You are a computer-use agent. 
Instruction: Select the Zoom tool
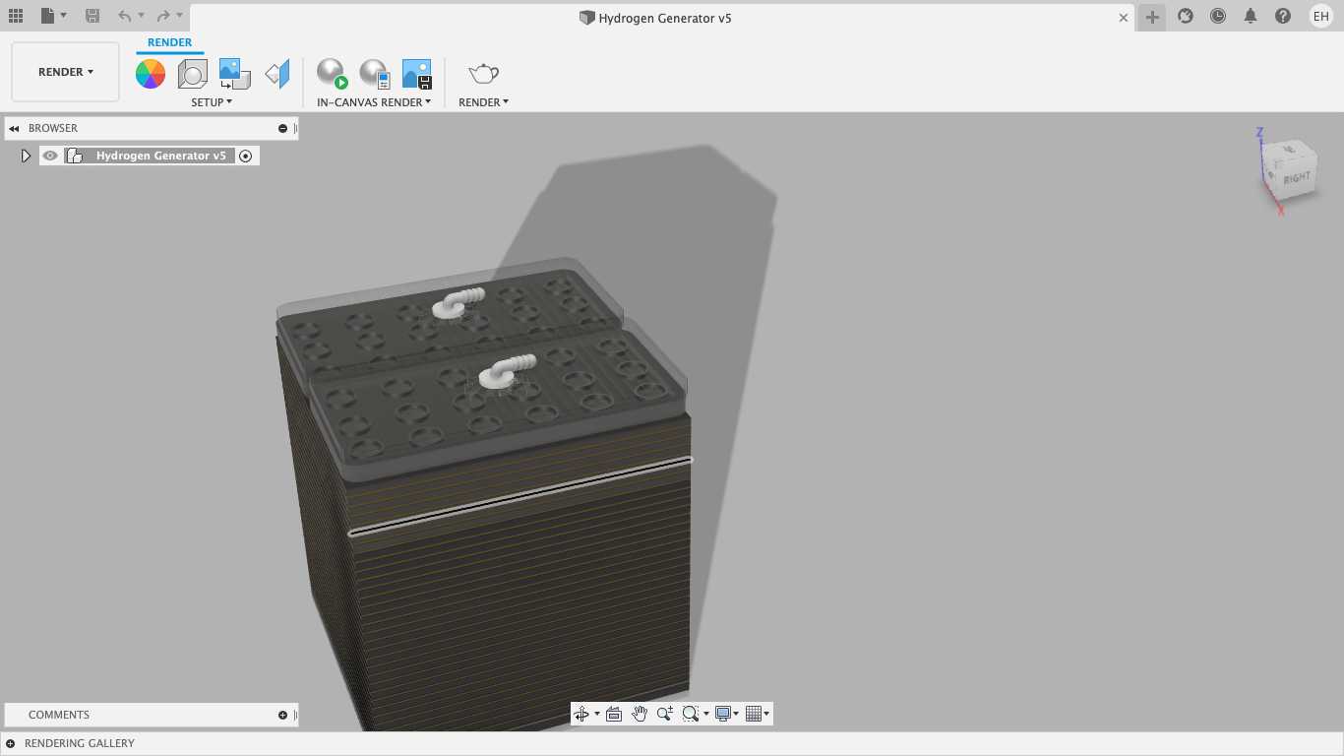coord(665,714)
